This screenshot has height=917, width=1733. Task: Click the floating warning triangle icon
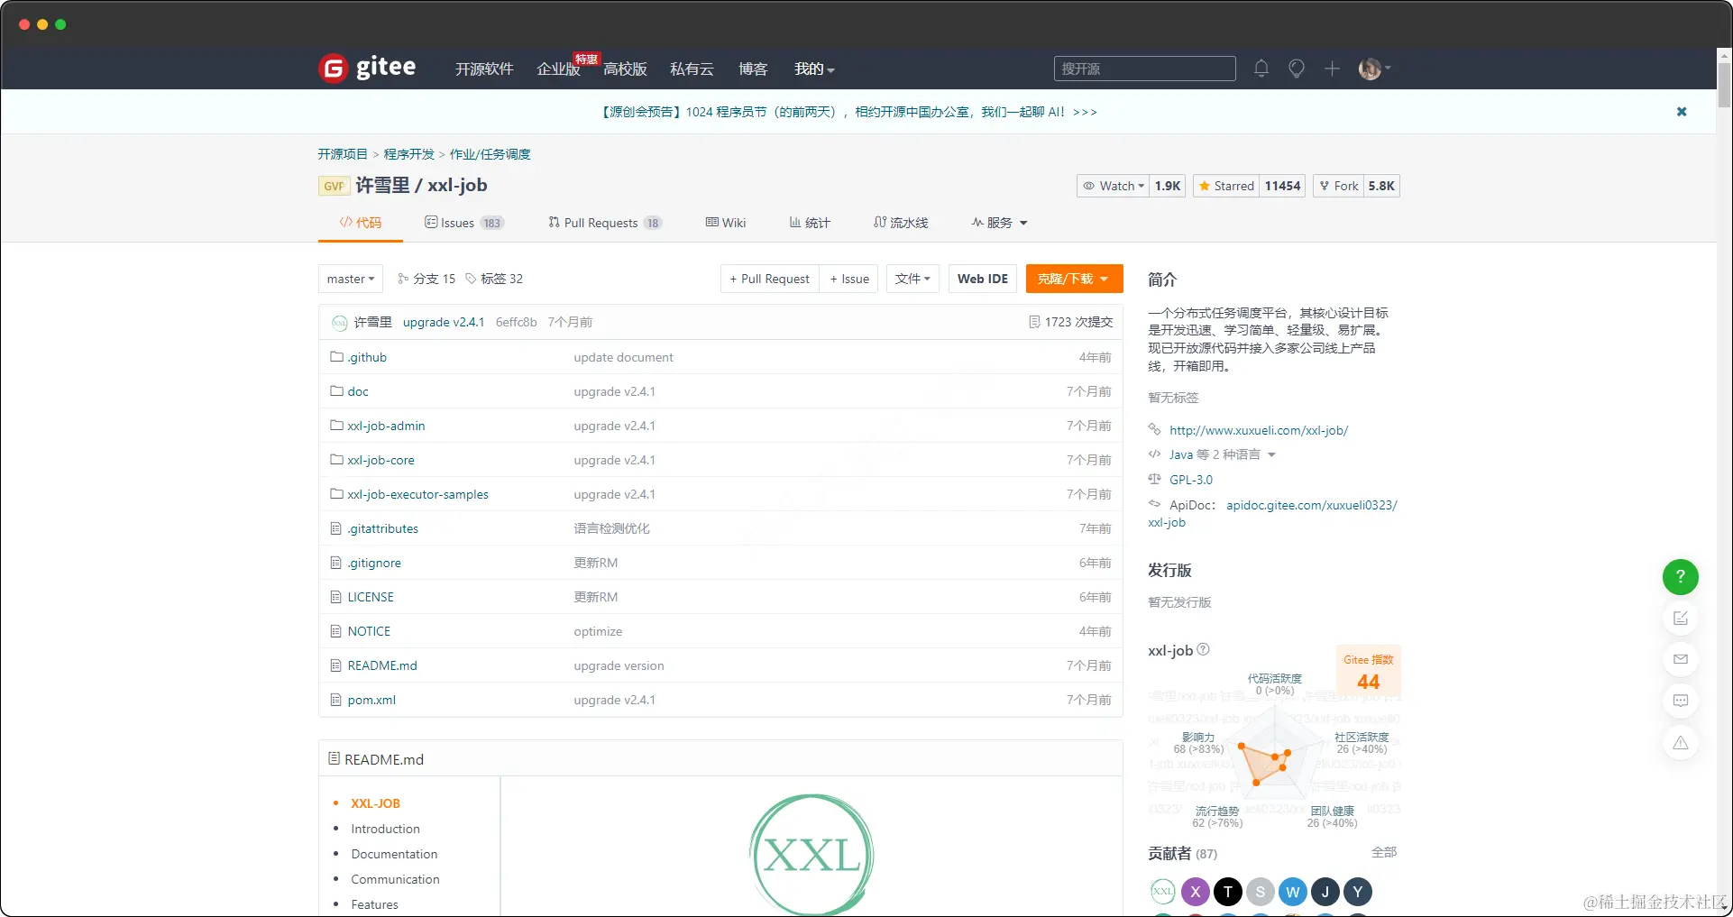tap(1681, 743)
